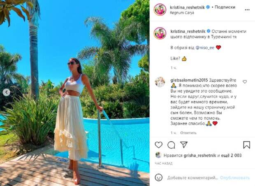
Task: Open the comment speech bubble icon
Action: point(171,145)
